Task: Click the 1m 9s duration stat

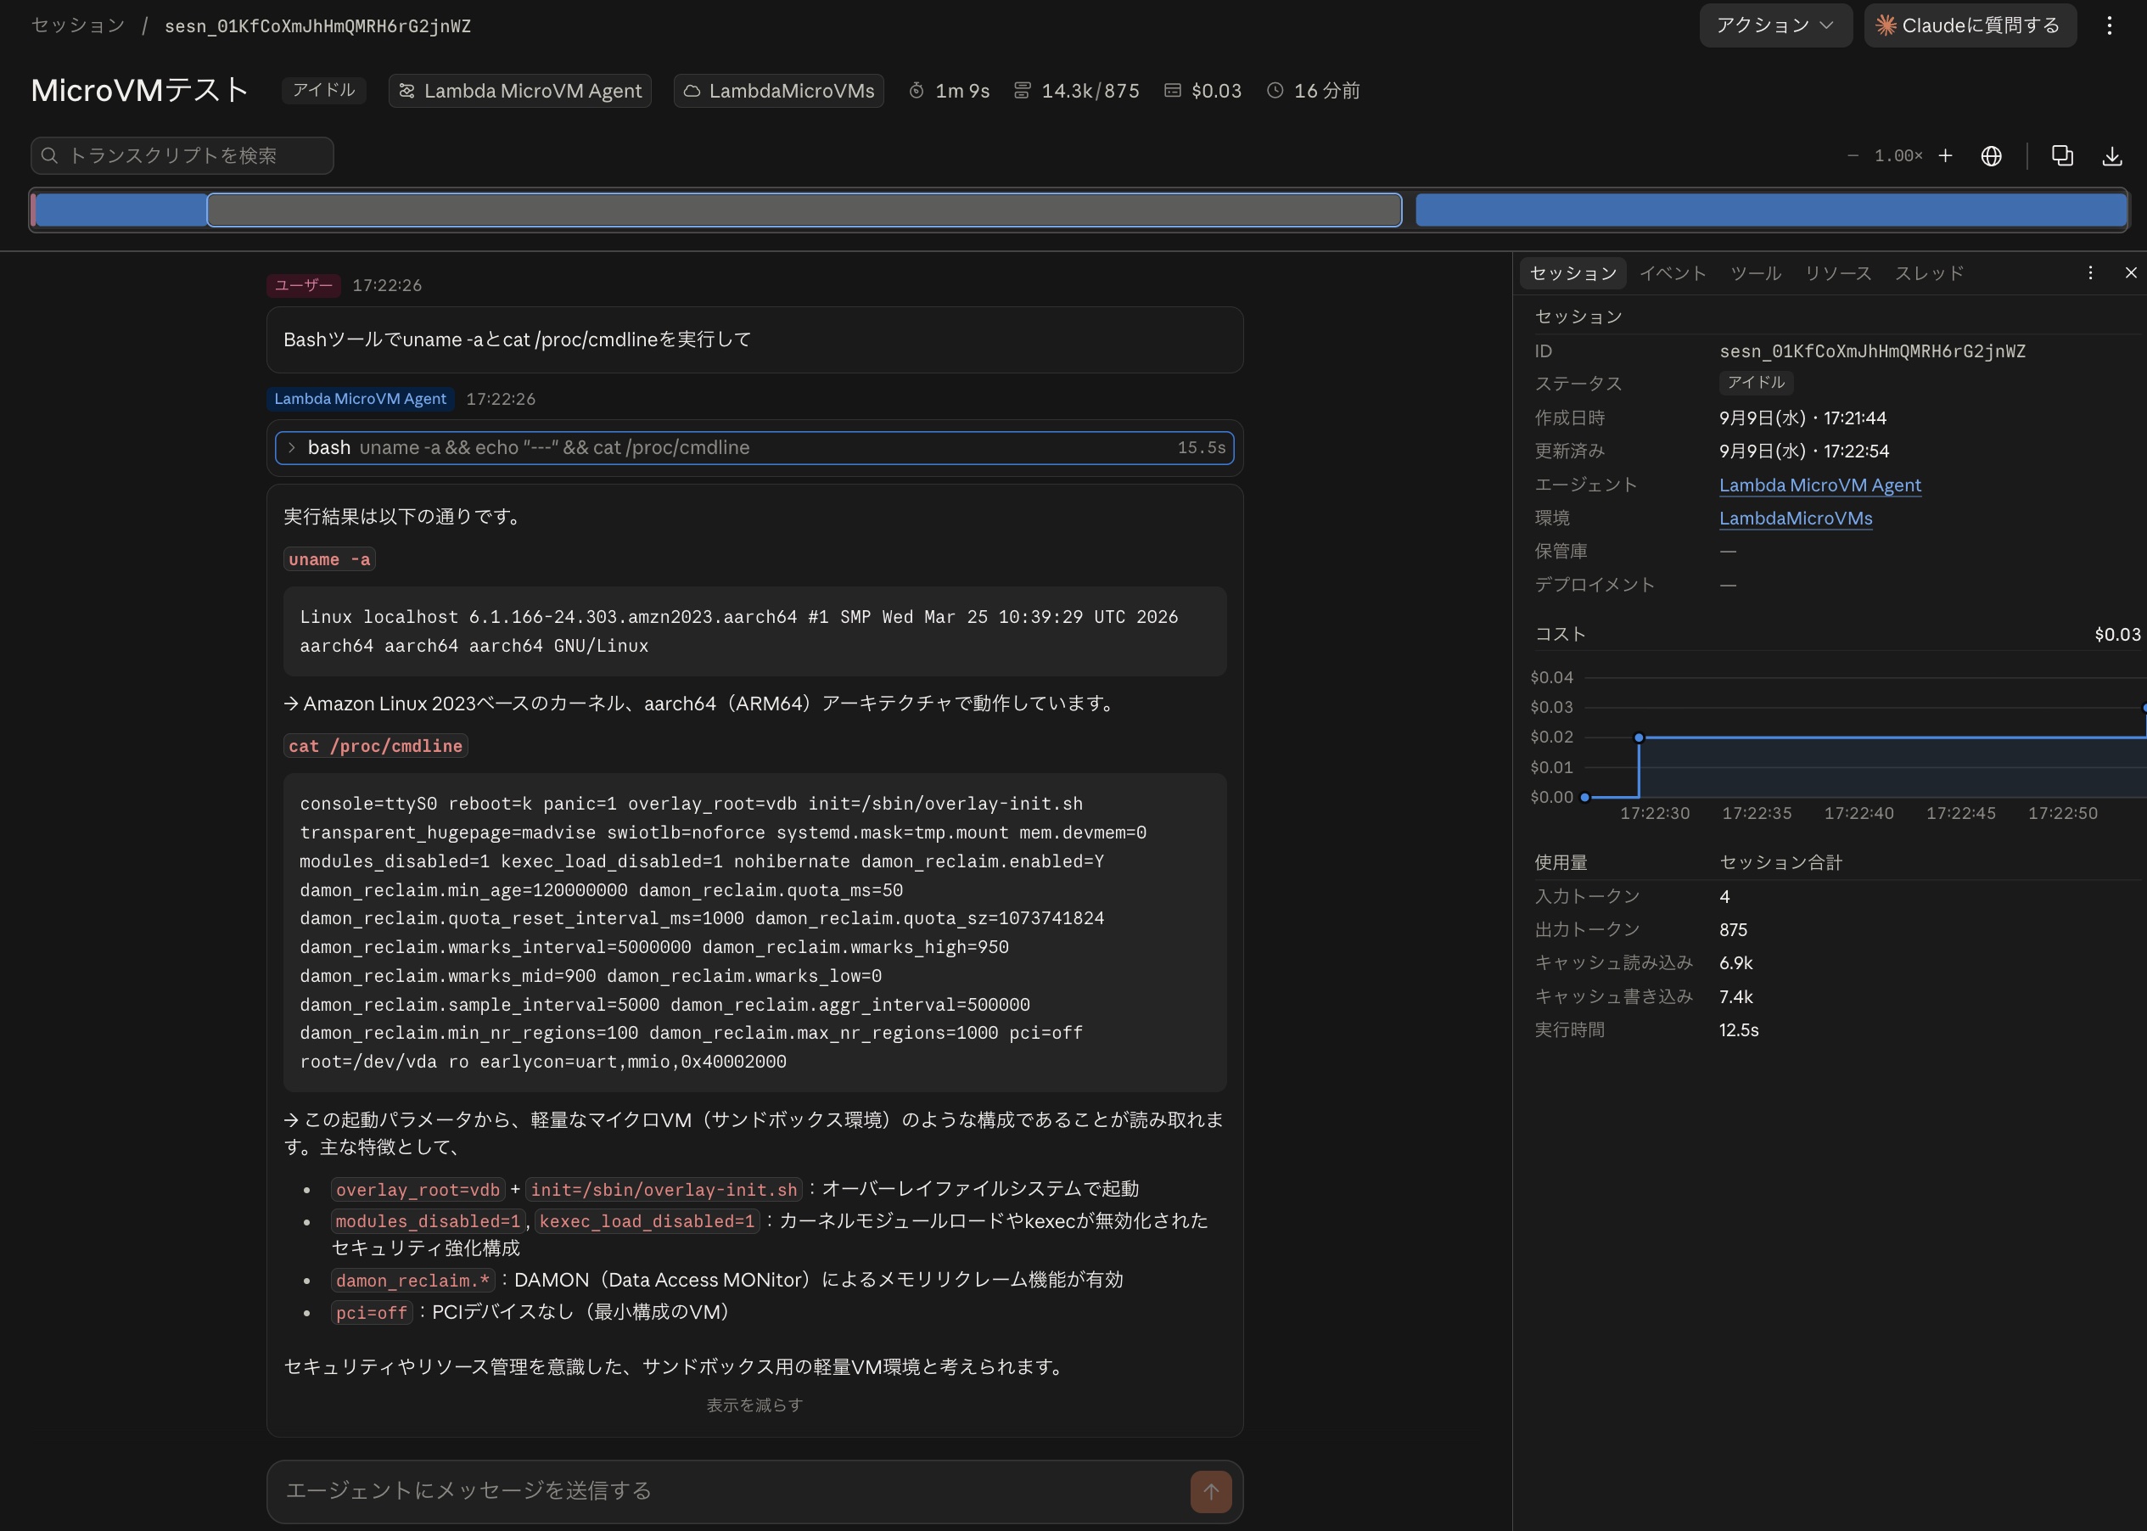Action: [949, 91]
